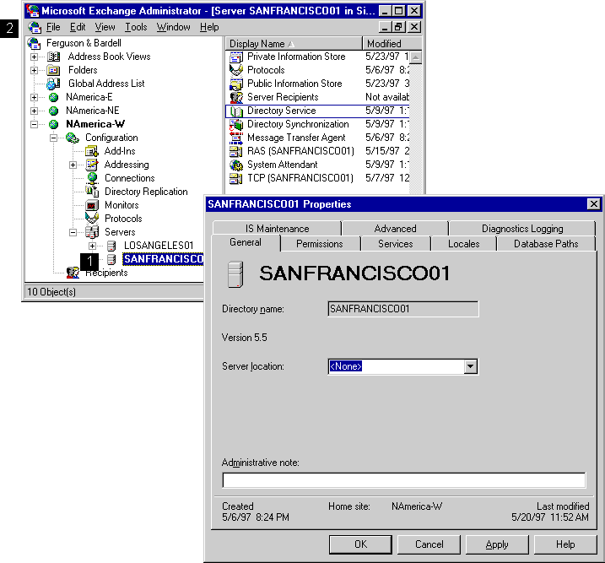605x563 pixels.
Task: Click the Servers container icon
Action: pyautogui.click(x=92, y=232)
